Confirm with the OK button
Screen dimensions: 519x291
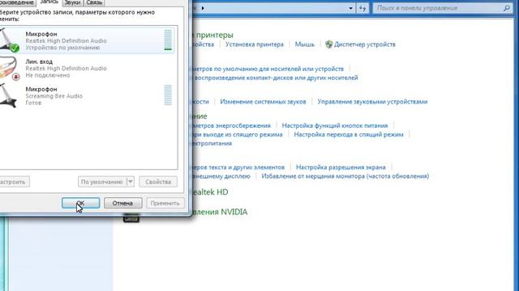click(x=80, y=203)
